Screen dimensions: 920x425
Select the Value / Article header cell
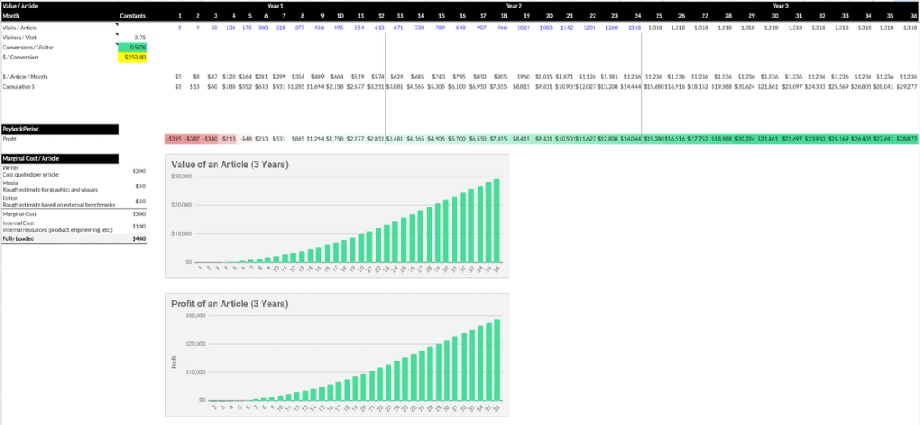point(21,5)
